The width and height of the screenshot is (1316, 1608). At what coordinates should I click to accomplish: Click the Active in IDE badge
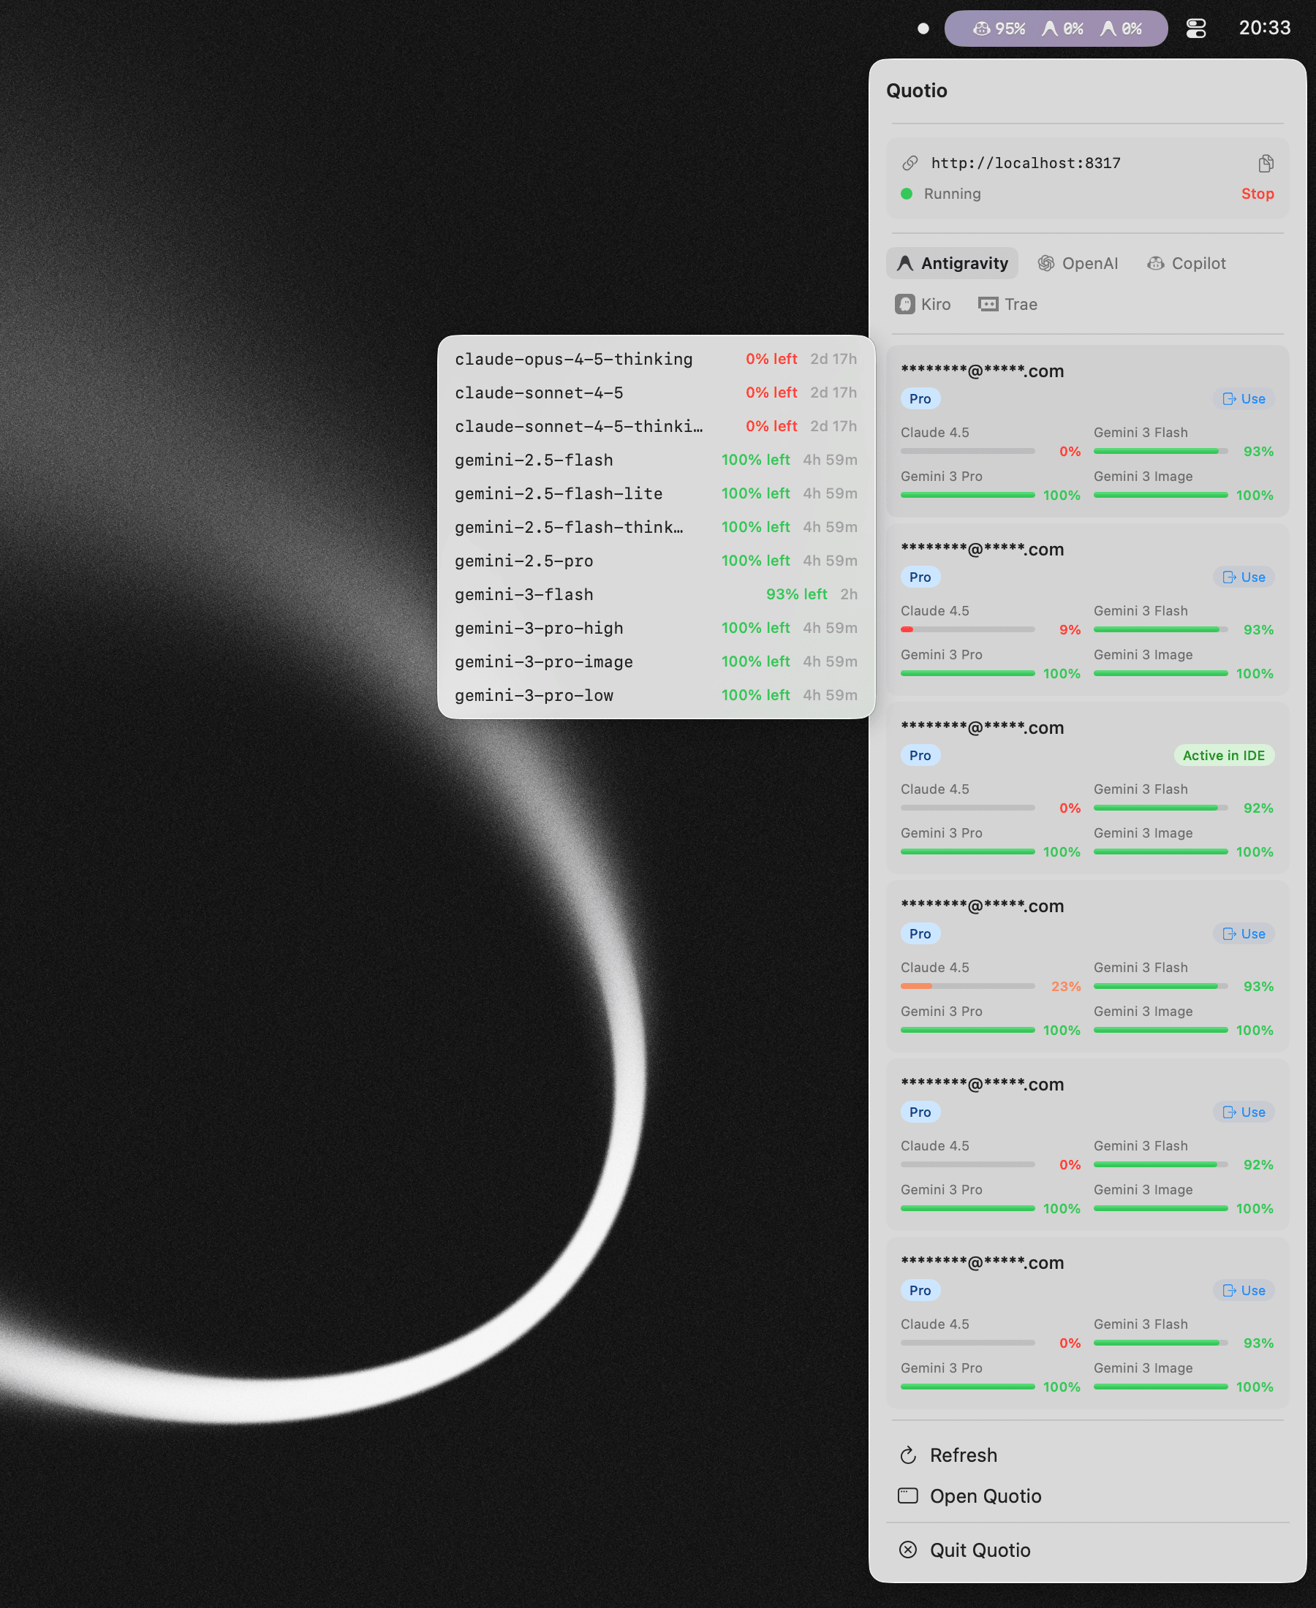1224,755
